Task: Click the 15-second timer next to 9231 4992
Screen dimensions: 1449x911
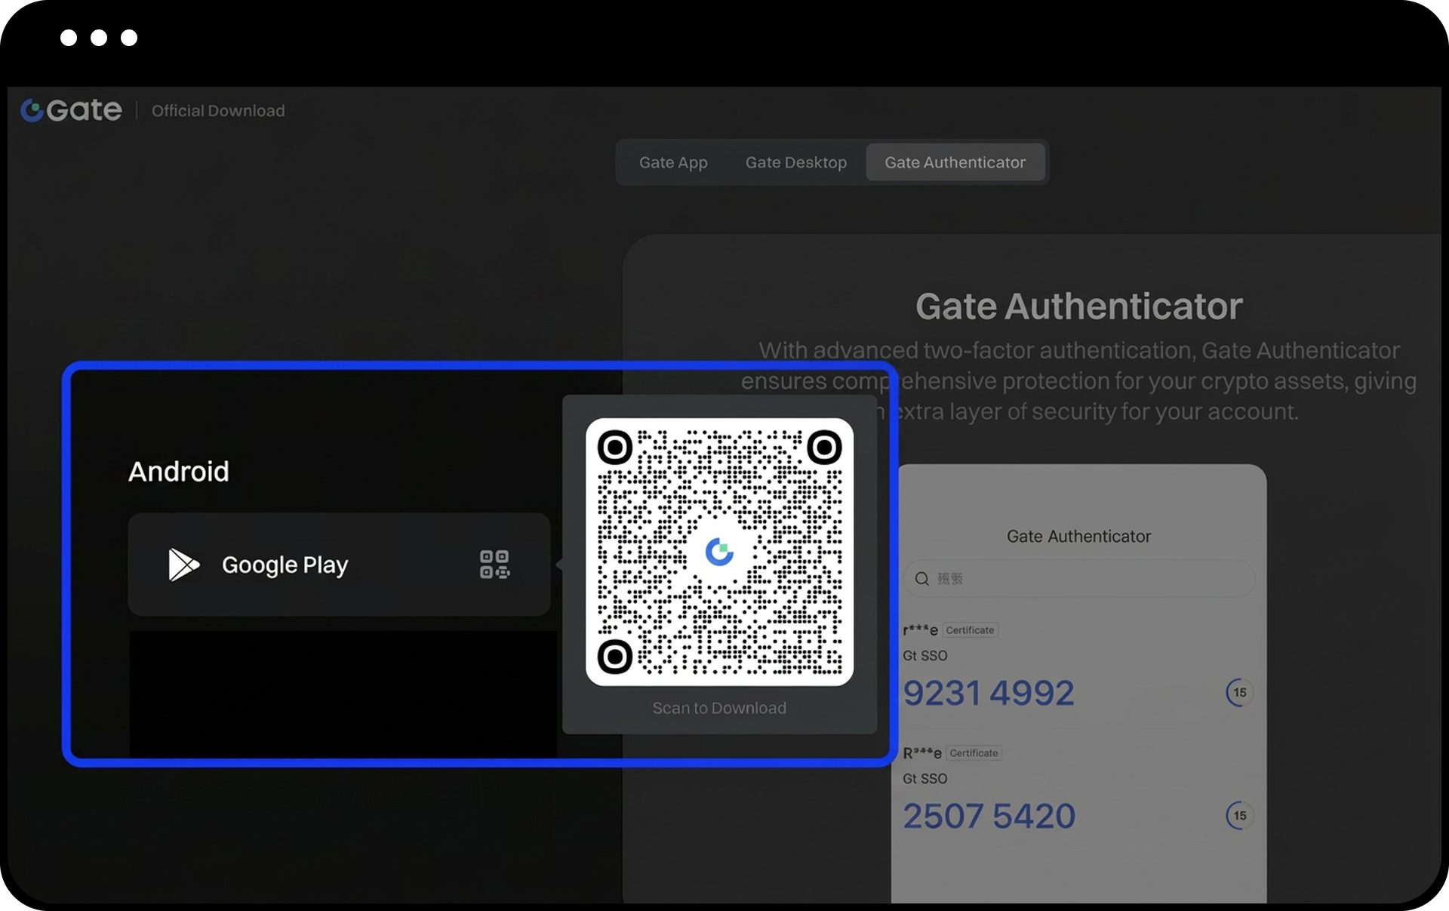Action: coord(1238,692)
